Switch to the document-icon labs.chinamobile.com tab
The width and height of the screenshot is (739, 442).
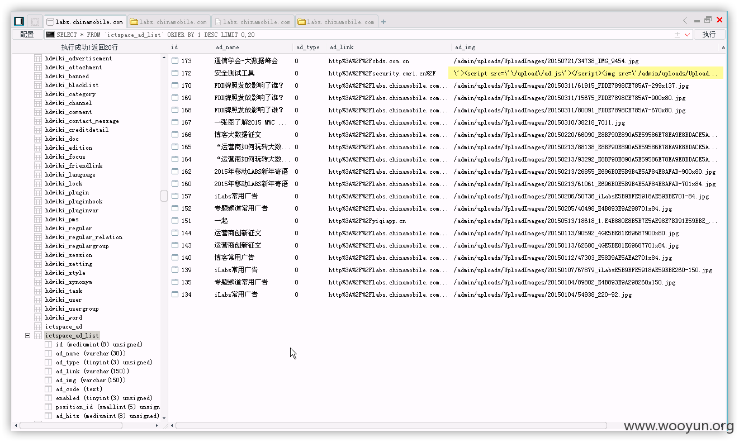coord(253,22)
